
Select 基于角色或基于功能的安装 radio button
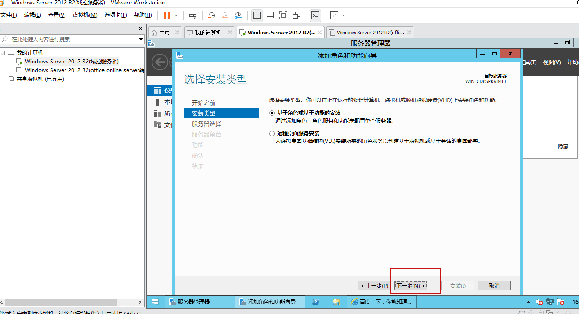[272, 113]
